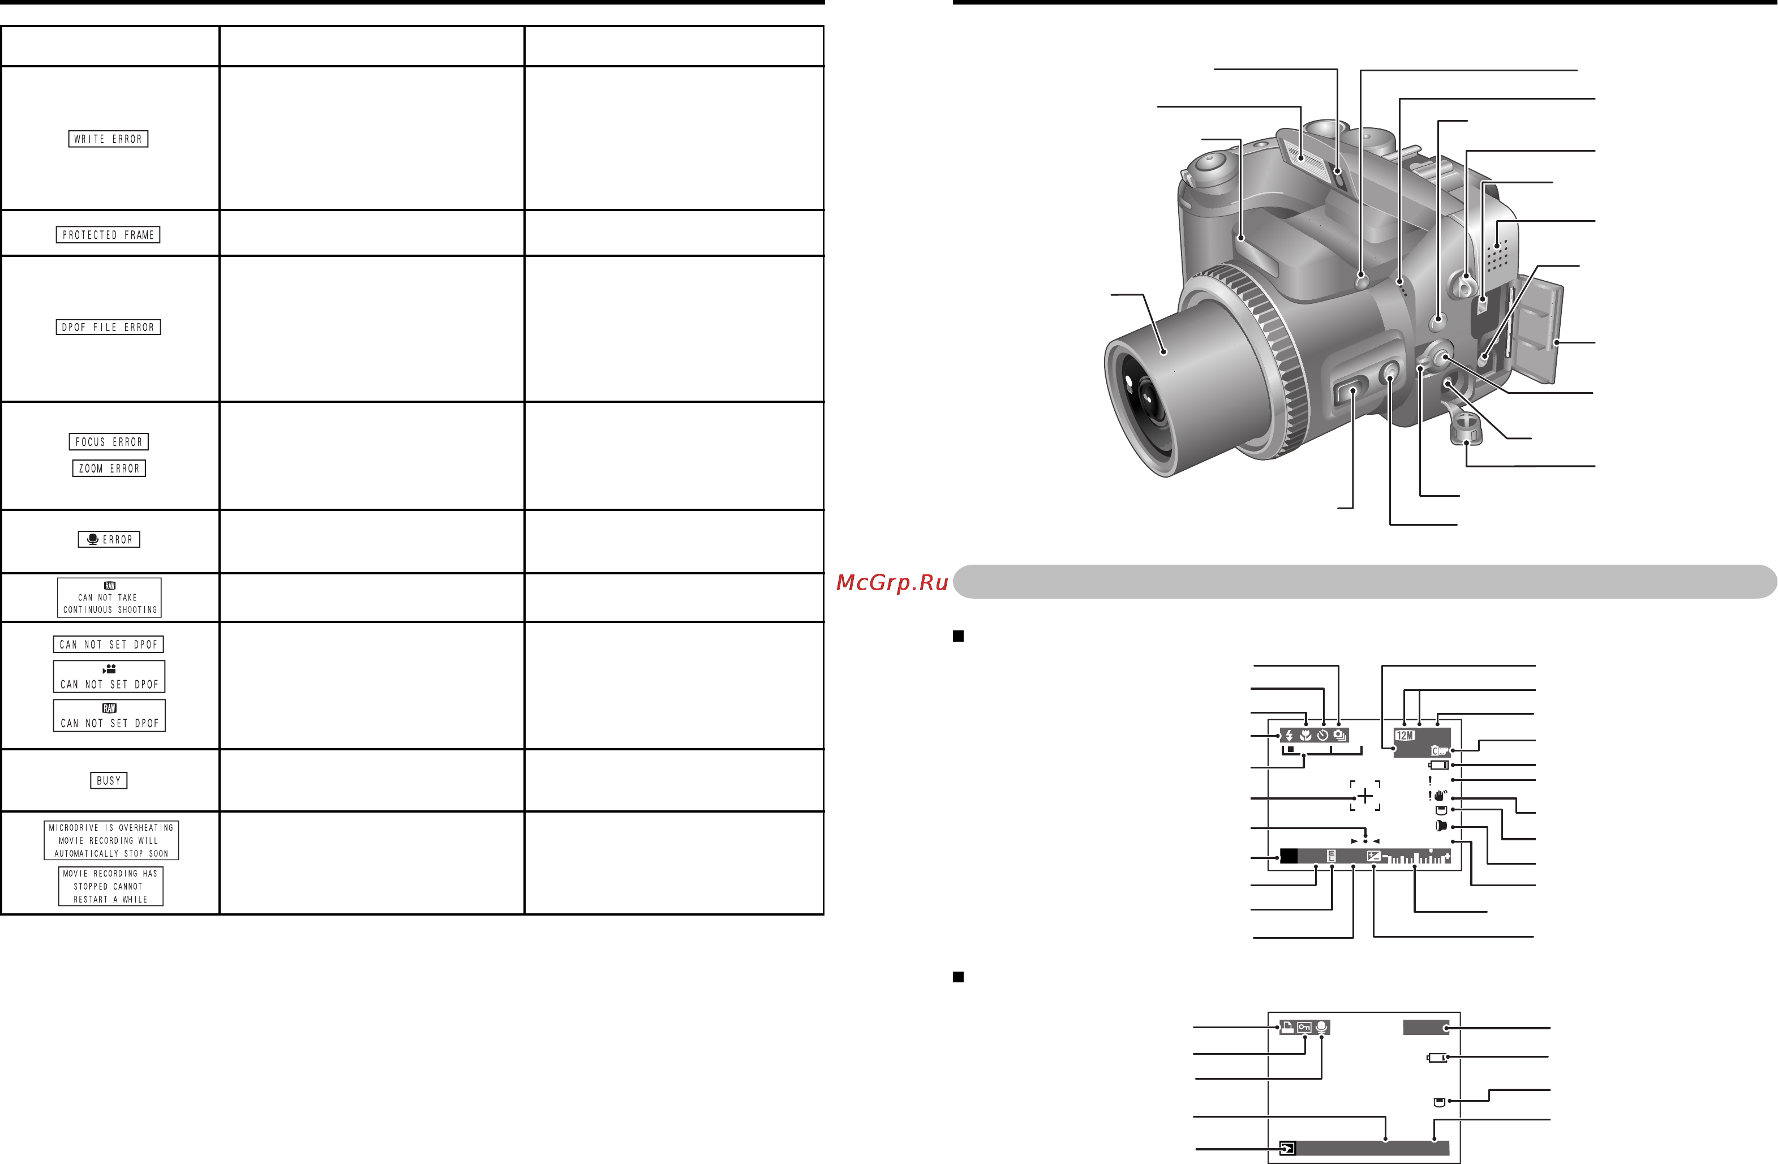Image resolution: width=1778 pixels, height=1164 pixels.
Task: Click the plus/minus exposure compensation icon
Action: point(1374,856)
